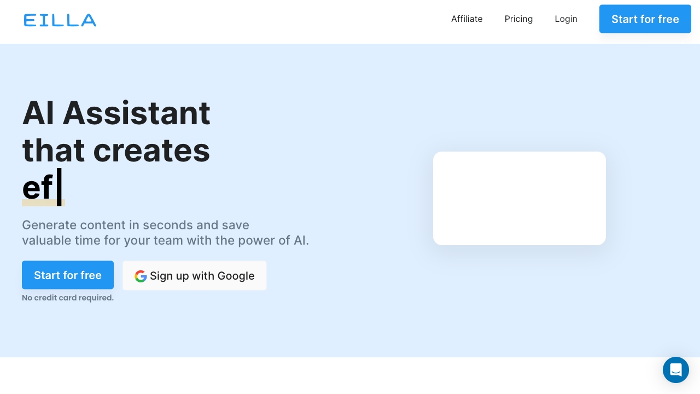The height and width of the screenshot is (394, 700).
Task: Click "Generate content in seconds and save" text
Action: [x=136, y=225]
